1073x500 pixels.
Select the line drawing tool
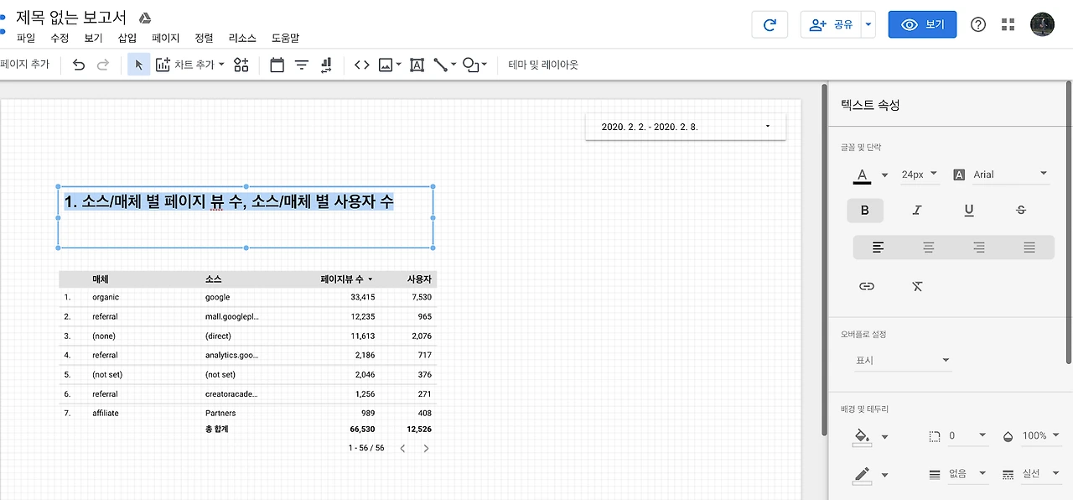(441, 65)
